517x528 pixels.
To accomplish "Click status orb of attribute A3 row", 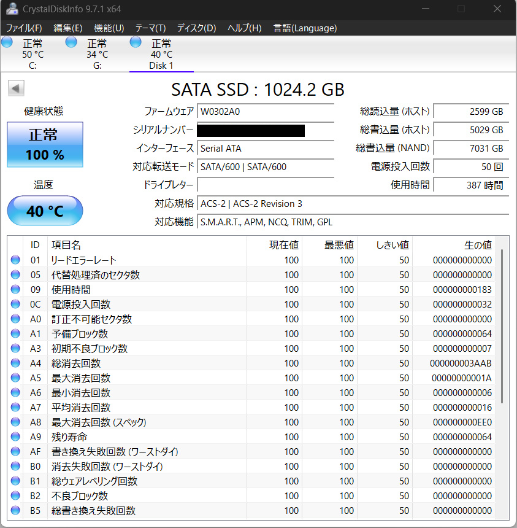I will pyautogui.click(x=15, y=348).
